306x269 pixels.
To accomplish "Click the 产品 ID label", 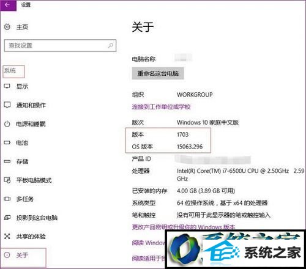I will (141, 158).
